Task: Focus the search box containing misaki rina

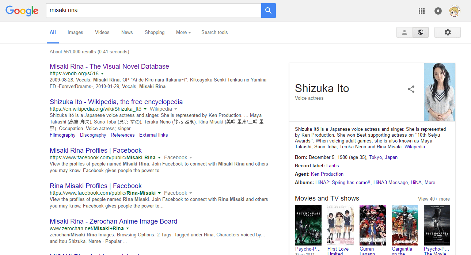Action: point(153,11)
